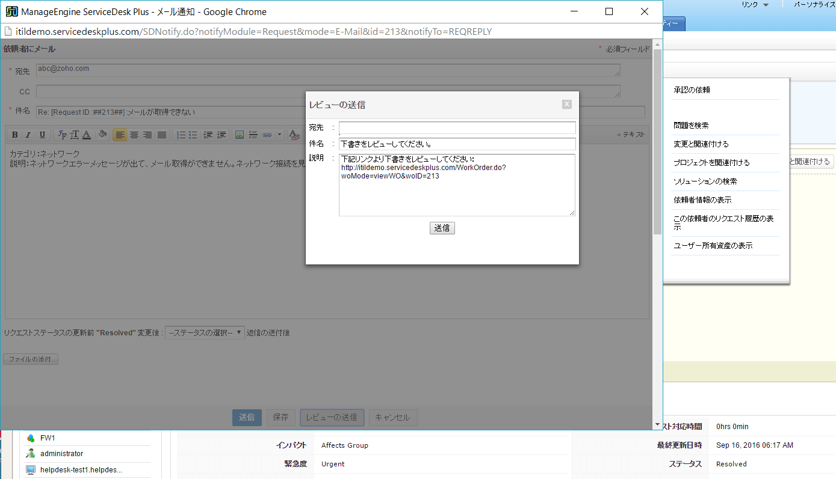
Task: Click the administrator user icon in sidebar
Action: (x=31, y=454)
